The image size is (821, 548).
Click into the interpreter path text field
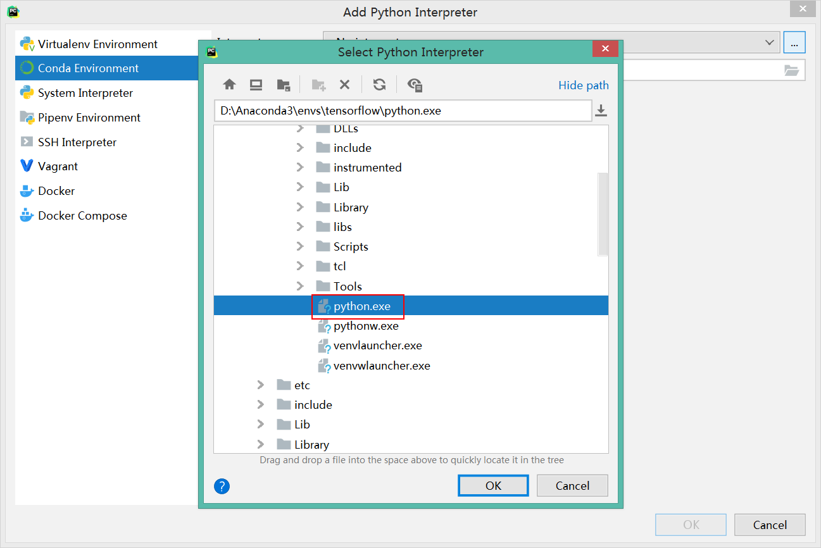tap(403, 111)
